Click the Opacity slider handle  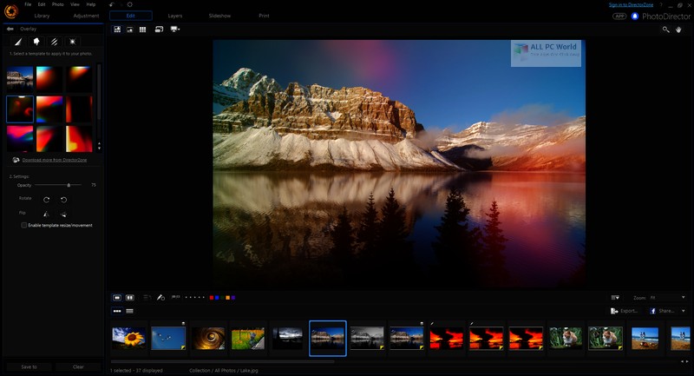(x=69, y=185)
